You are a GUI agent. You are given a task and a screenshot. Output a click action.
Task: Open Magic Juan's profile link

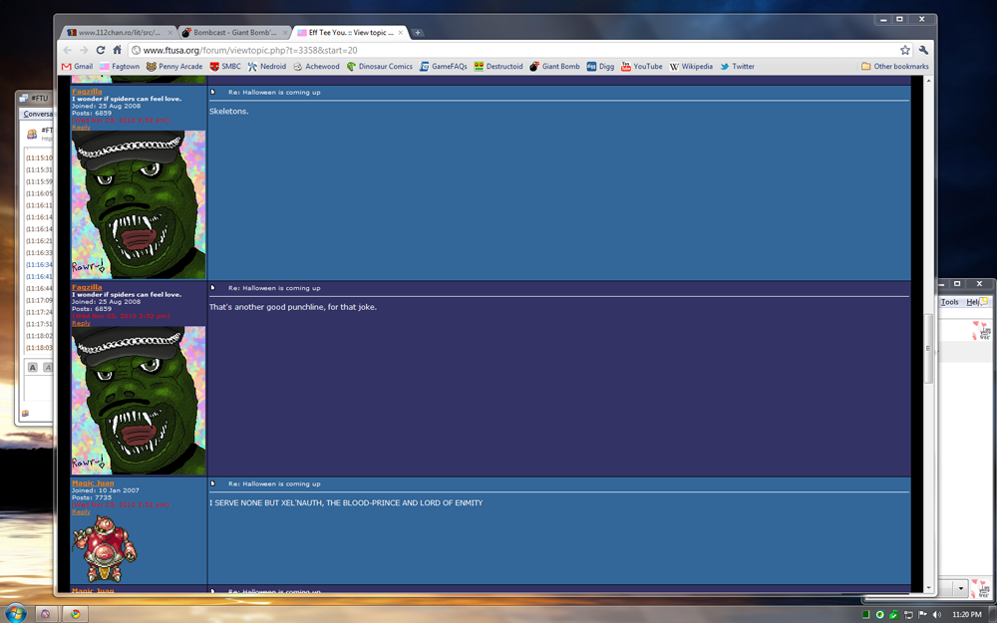click(x=93, y=483)
